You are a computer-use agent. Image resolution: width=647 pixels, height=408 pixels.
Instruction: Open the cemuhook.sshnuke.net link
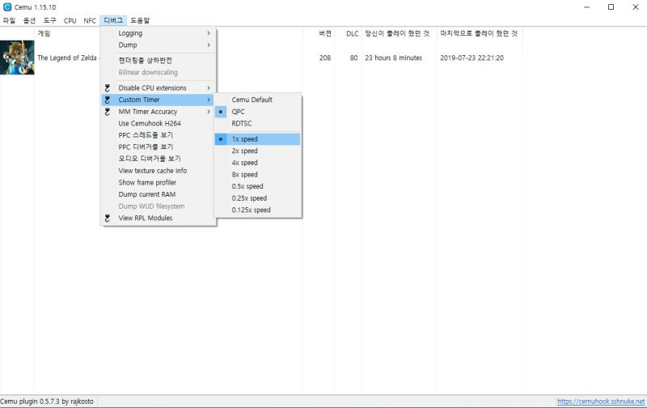[601, 402]
